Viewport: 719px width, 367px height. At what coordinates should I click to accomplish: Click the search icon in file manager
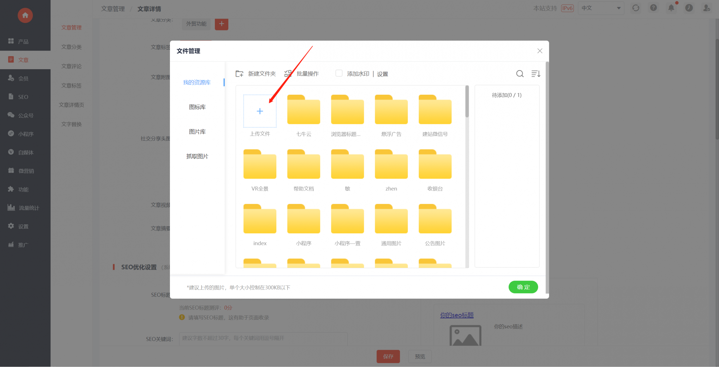520,74
